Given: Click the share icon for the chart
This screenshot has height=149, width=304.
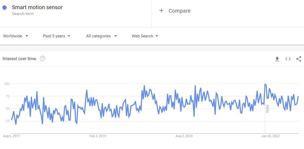Looking at the screenshot, I should pyautogui.click(x=299, y=59).
